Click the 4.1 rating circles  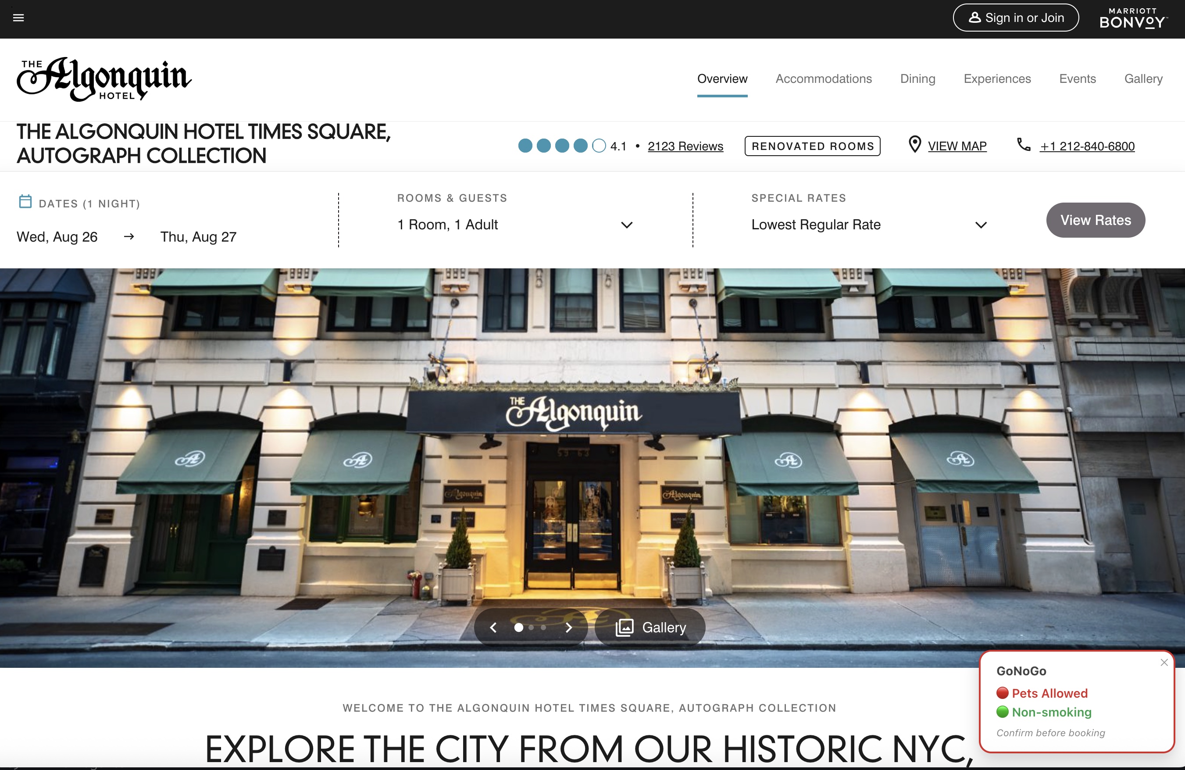(562, 146)
